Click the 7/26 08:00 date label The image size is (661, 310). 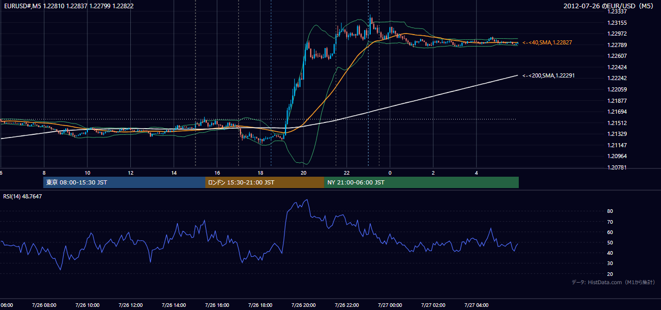[43, 305]
